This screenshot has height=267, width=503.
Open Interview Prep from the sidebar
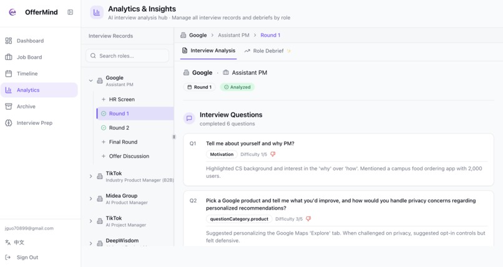coord(39,123)
